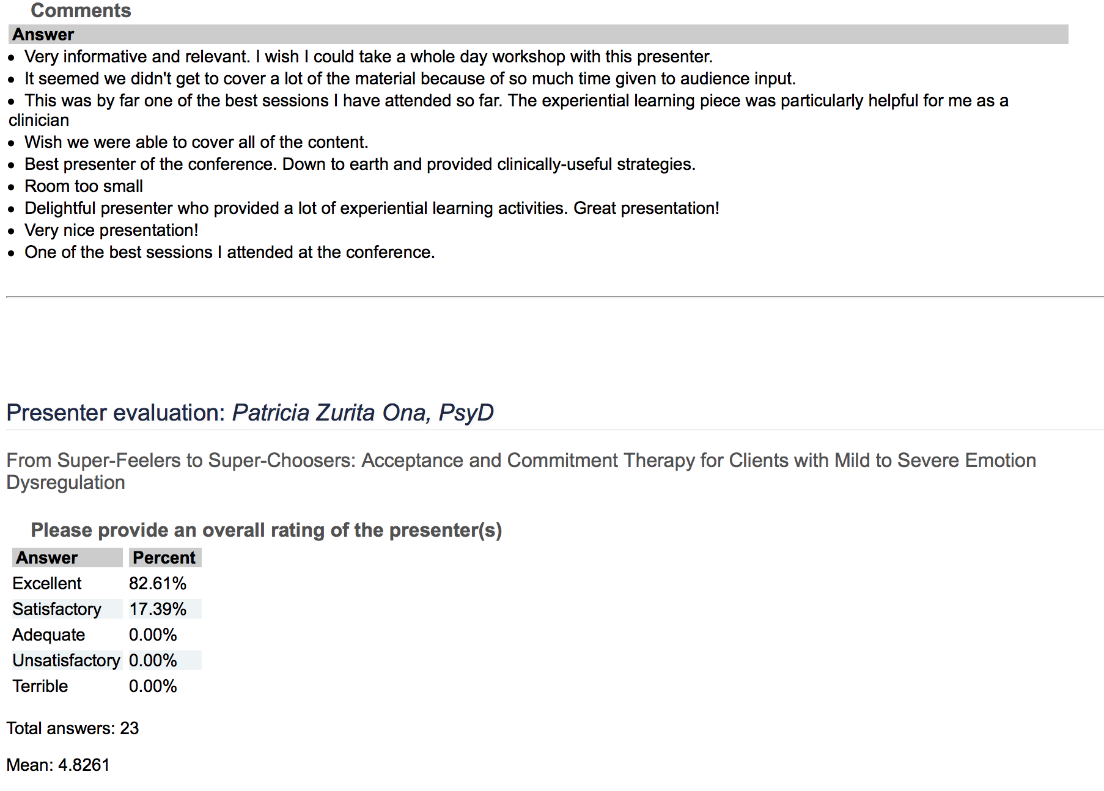This screenshot has width=1104, height=791.
Task: Click the 'Presenter evaluation:' heading text
Action: pyautogui.click(x=117, y=413)
